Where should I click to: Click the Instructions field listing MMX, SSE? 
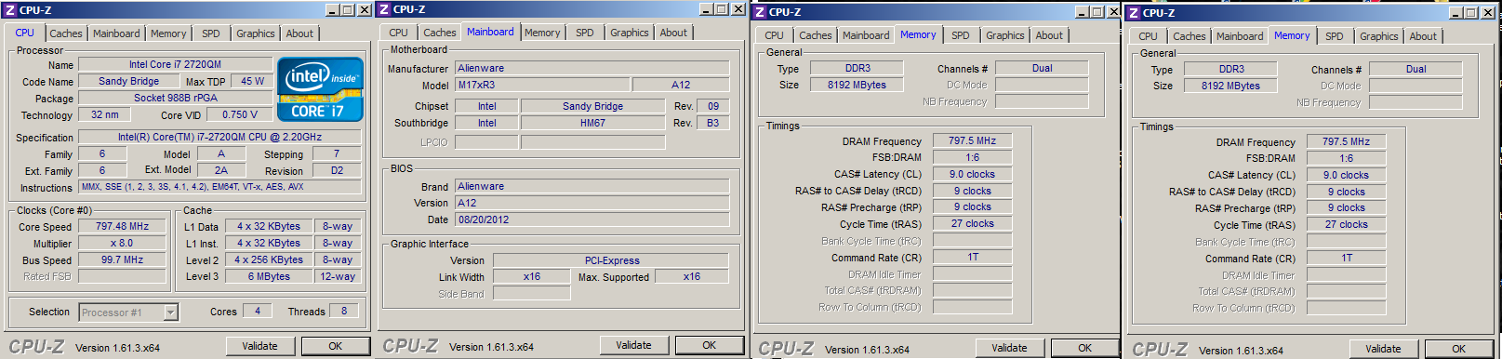[219, 187]
